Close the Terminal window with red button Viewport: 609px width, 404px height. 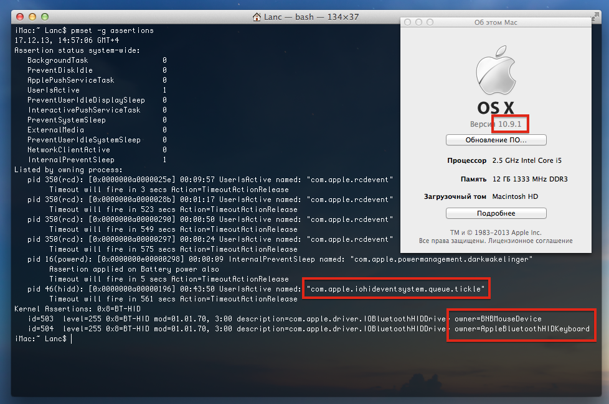click(x=20, y=17)
